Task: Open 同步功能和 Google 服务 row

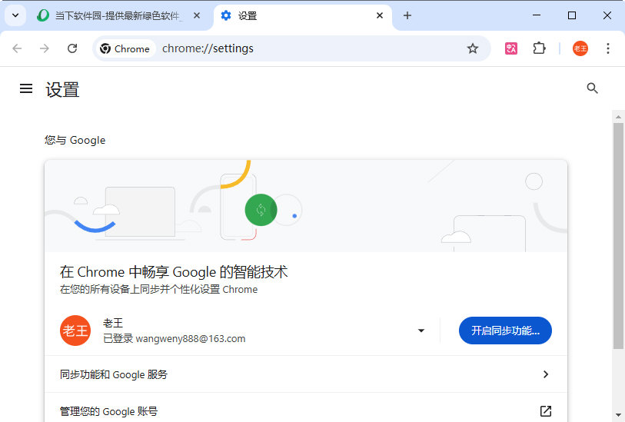Action: click(306, 374)
